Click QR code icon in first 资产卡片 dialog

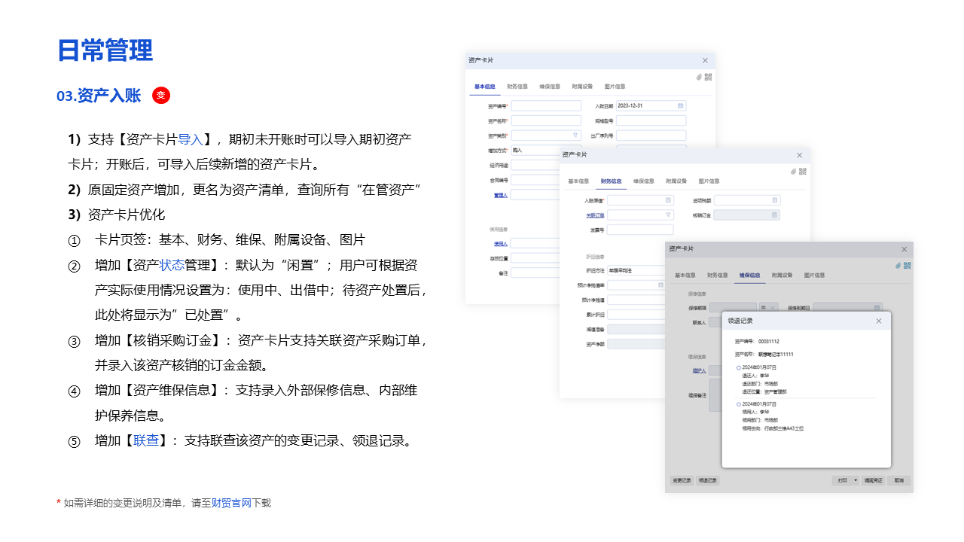point(708,77)
